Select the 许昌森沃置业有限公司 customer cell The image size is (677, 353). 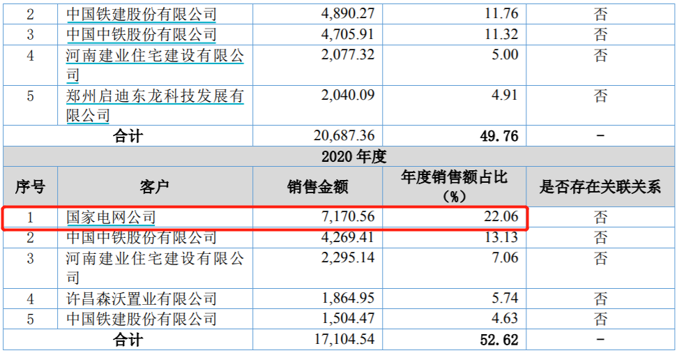pos(141,299)
